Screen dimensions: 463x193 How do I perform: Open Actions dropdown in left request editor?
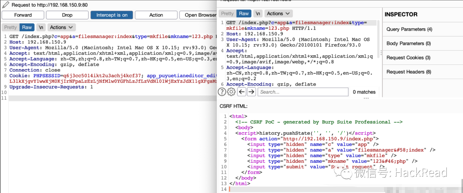click(x=61, y=27)
